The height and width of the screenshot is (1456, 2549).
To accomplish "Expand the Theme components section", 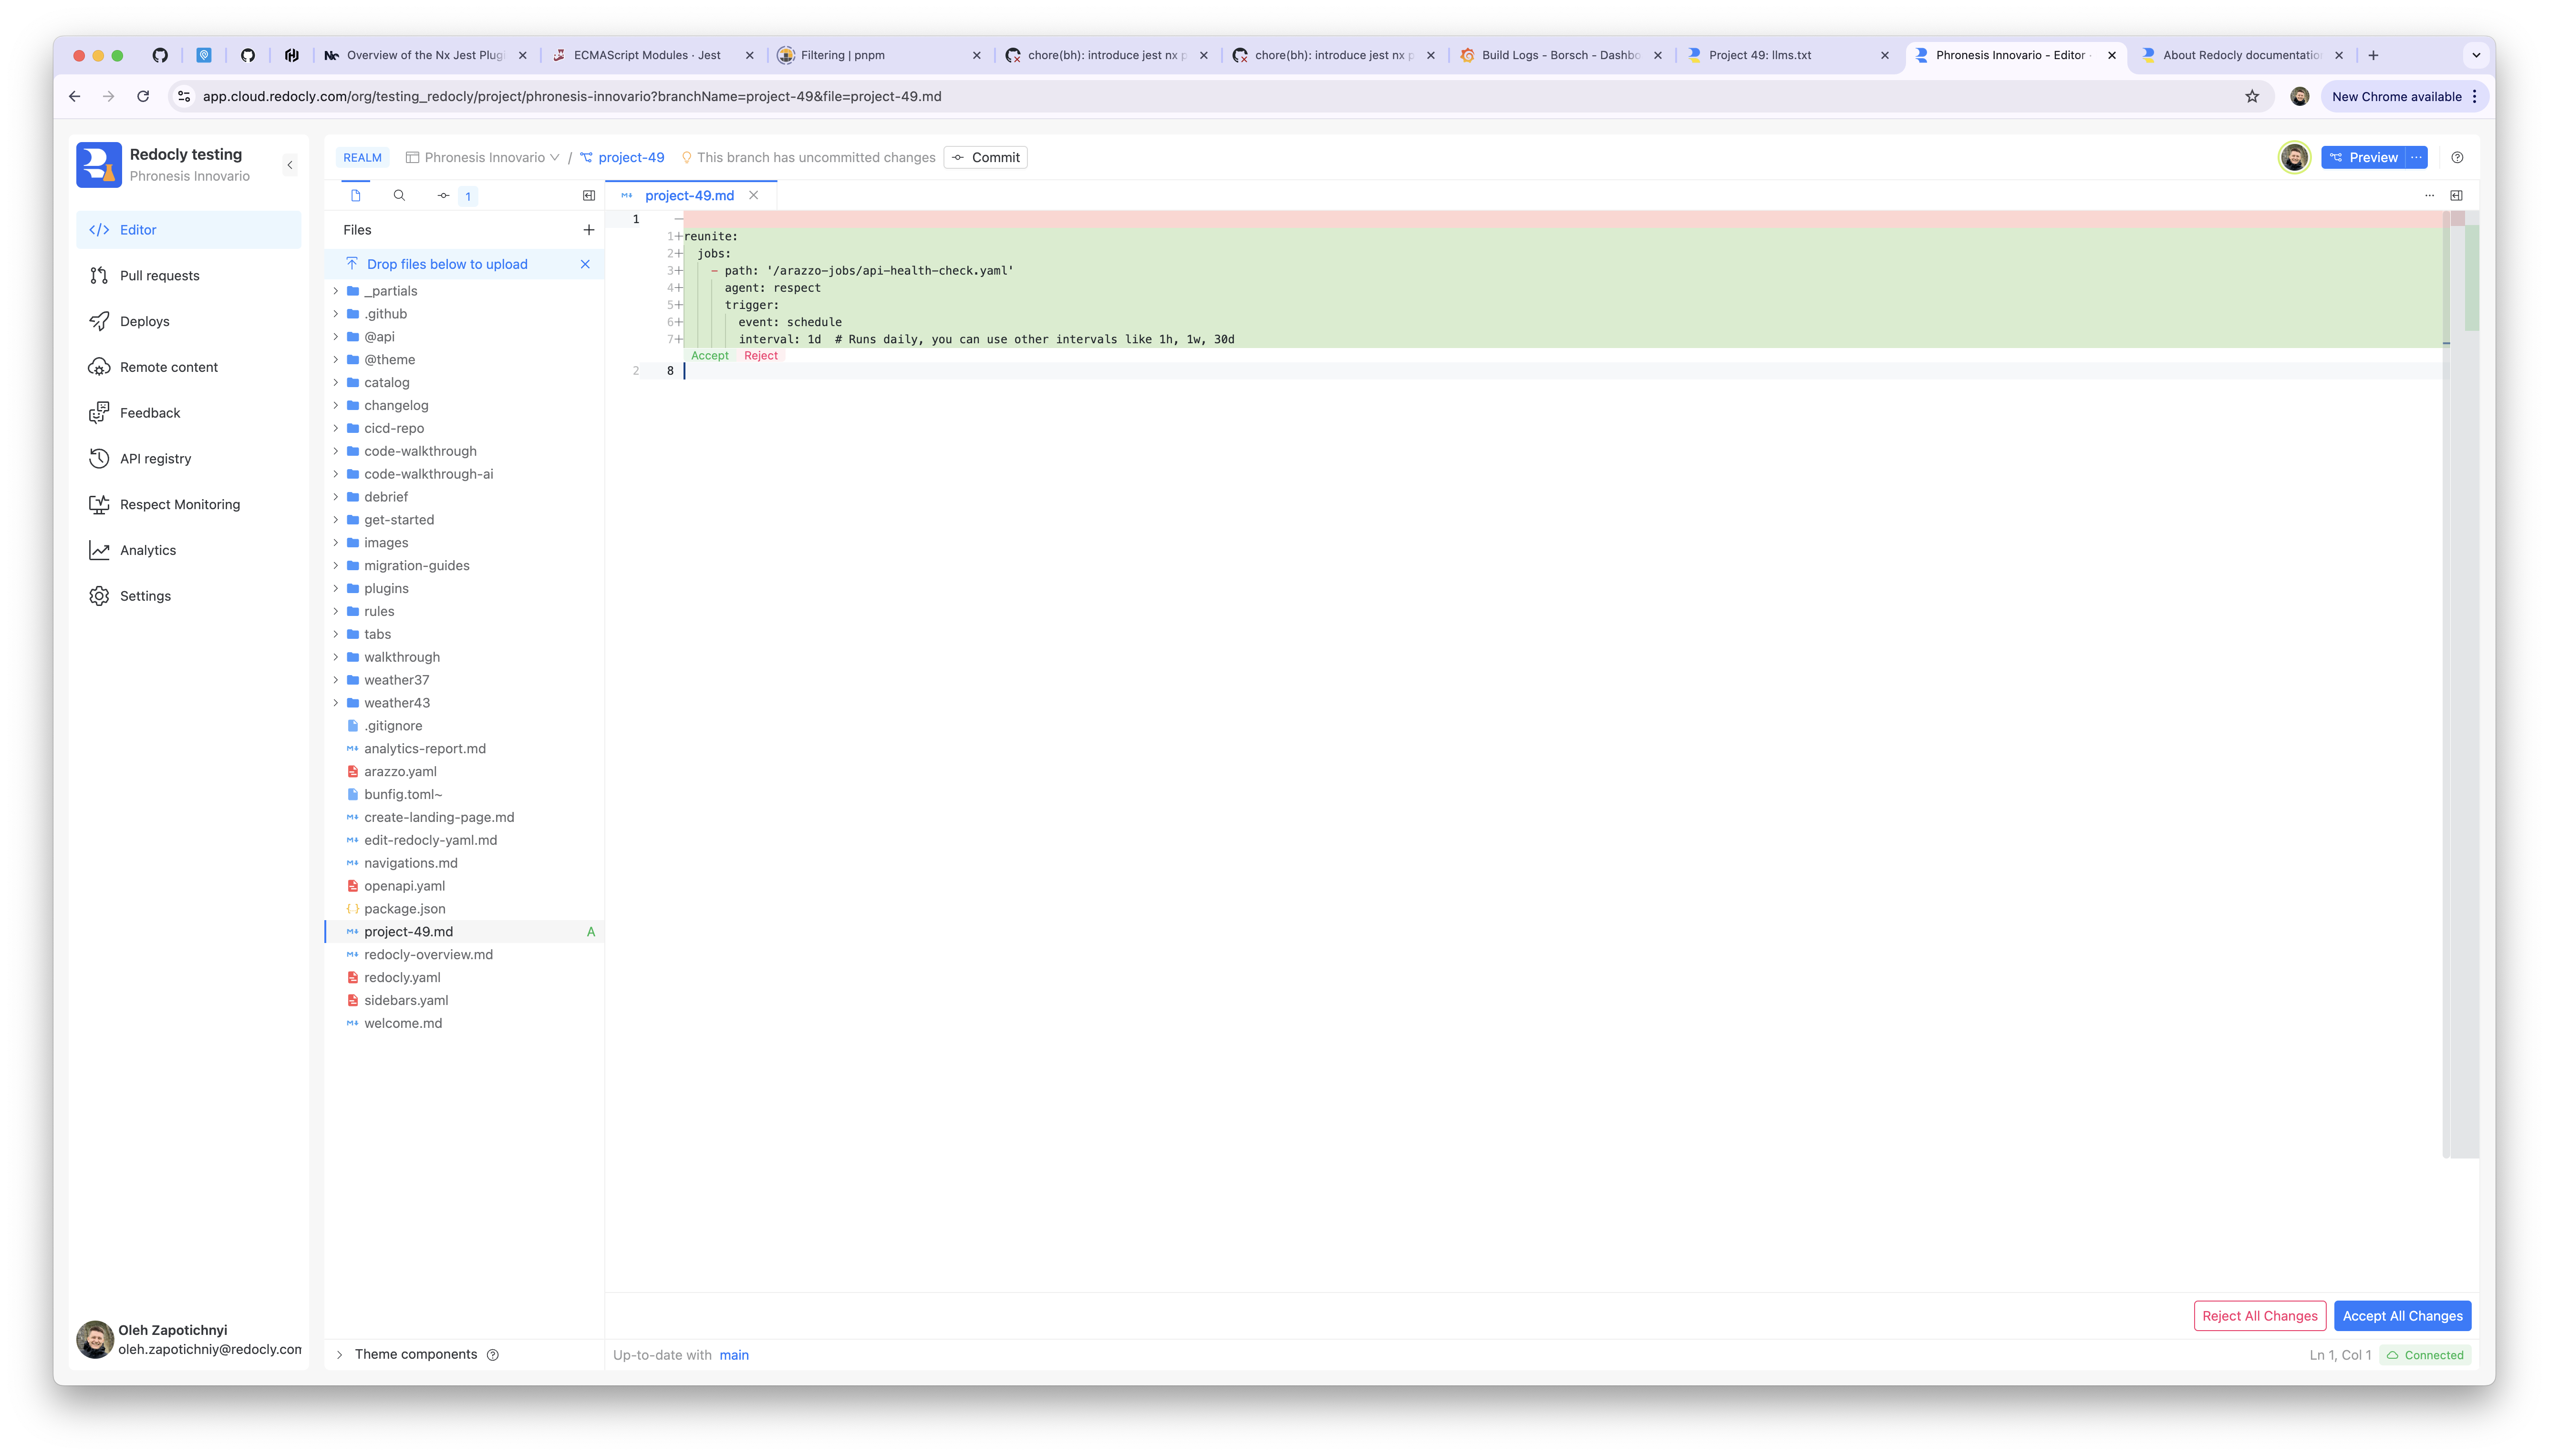I will pyautogui.click(x=339, y=1355).
